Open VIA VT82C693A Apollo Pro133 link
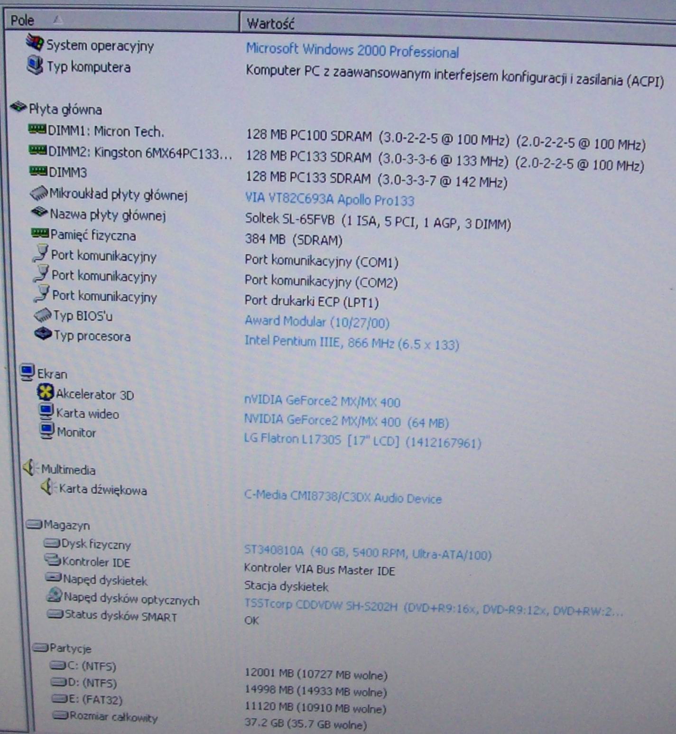Screen dimensions: 676x734 click(330, 199)
